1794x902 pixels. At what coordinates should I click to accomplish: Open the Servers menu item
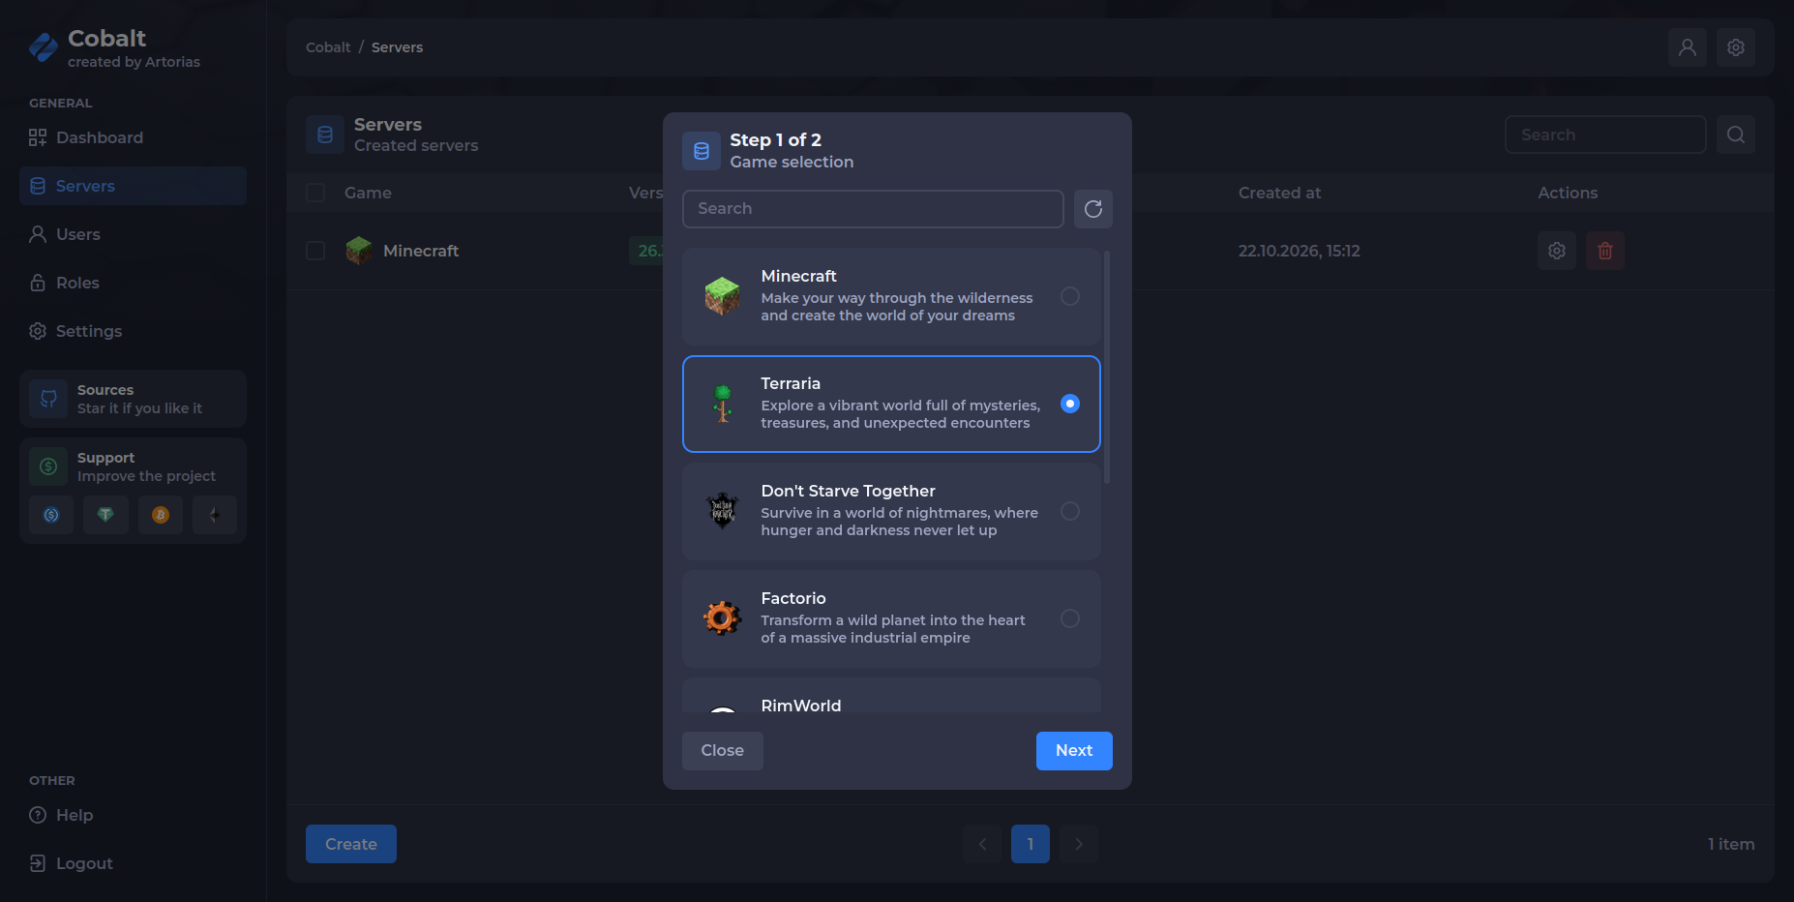click(133, 186)
